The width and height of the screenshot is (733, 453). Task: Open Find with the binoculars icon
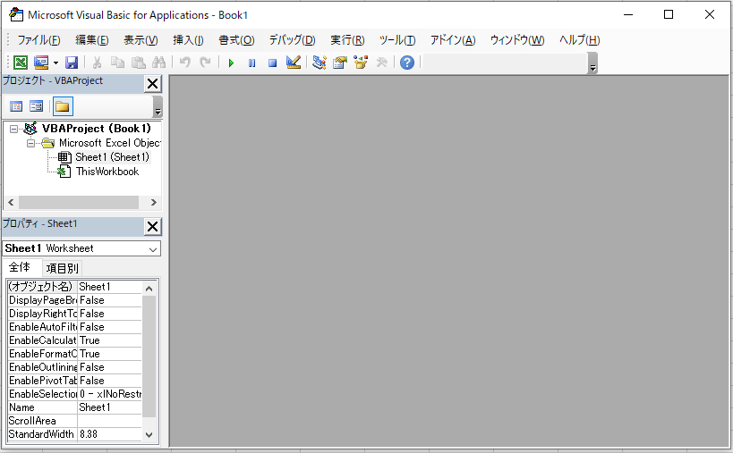click(x=159, y=62)
